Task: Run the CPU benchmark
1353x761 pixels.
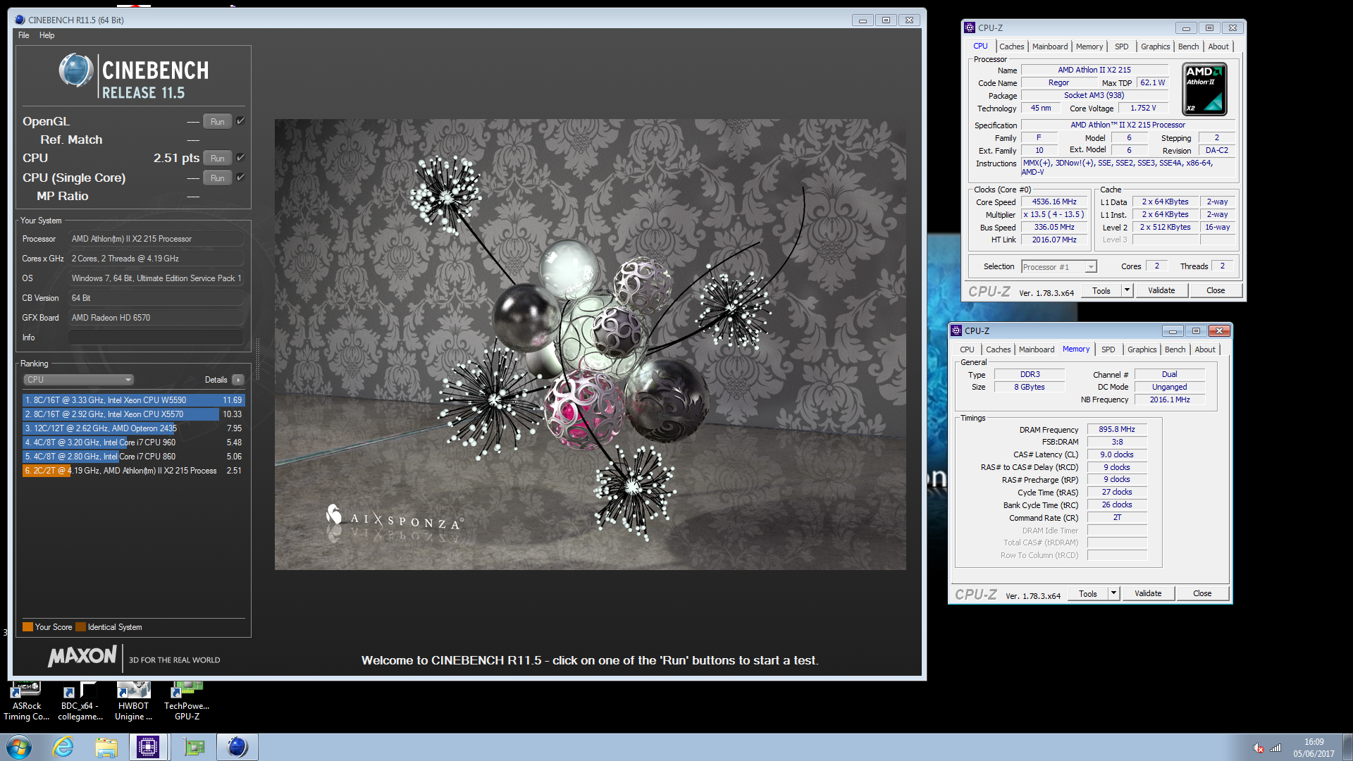Action: (218, 159)
